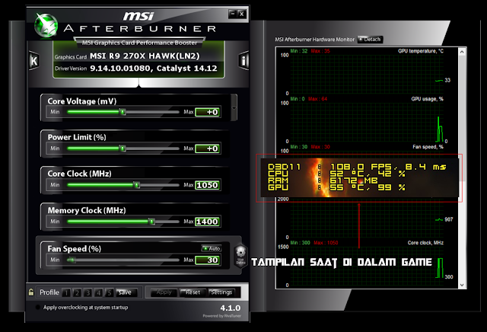This screenshot has width=487, height=332.
Task: Select profile slot 2
Action: click(x=77, y=292)
